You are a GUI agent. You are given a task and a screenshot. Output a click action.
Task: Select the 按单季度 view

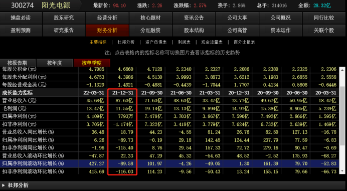point(92,63)
